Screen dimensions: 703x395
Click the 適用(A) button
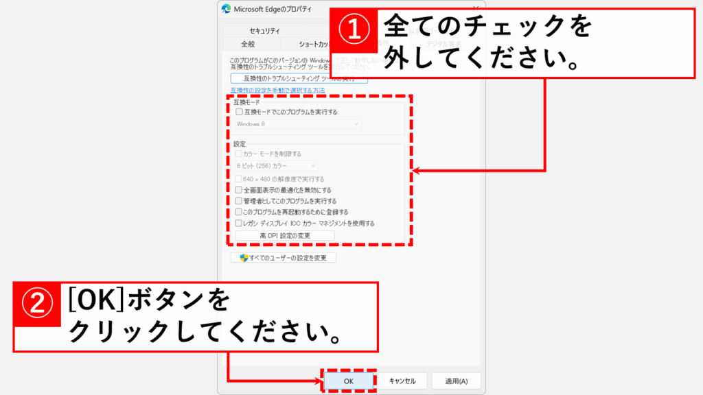(x=456, y=381)
